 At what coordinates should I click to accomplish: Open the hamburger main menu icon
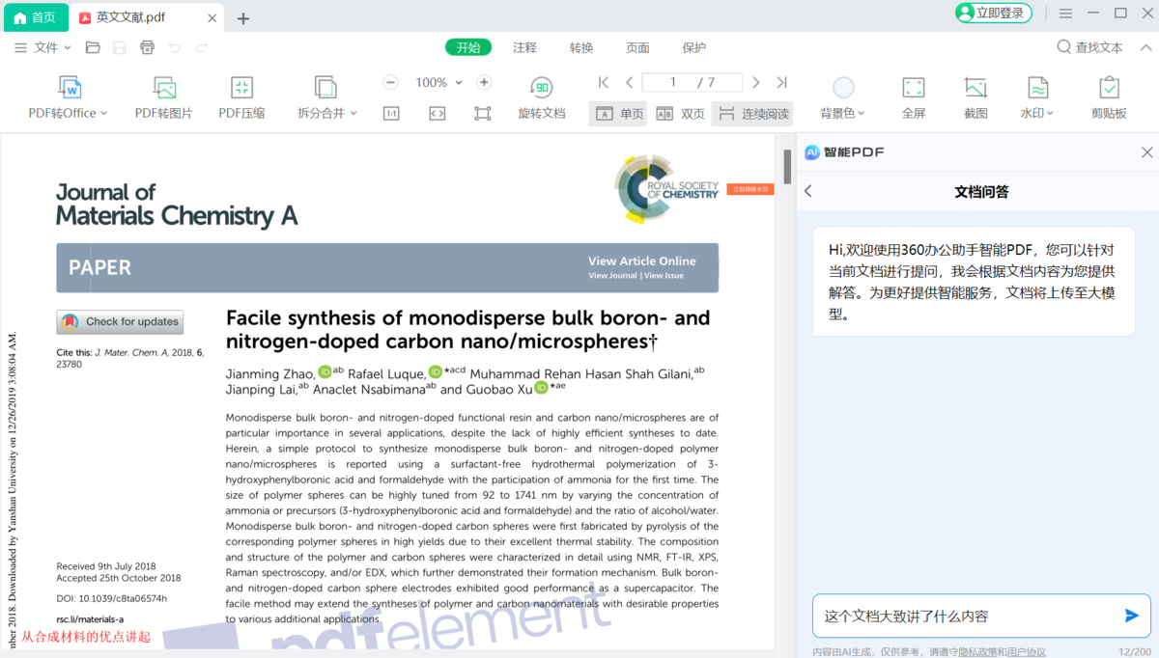pyautogui.click(x=1065, y=14)
